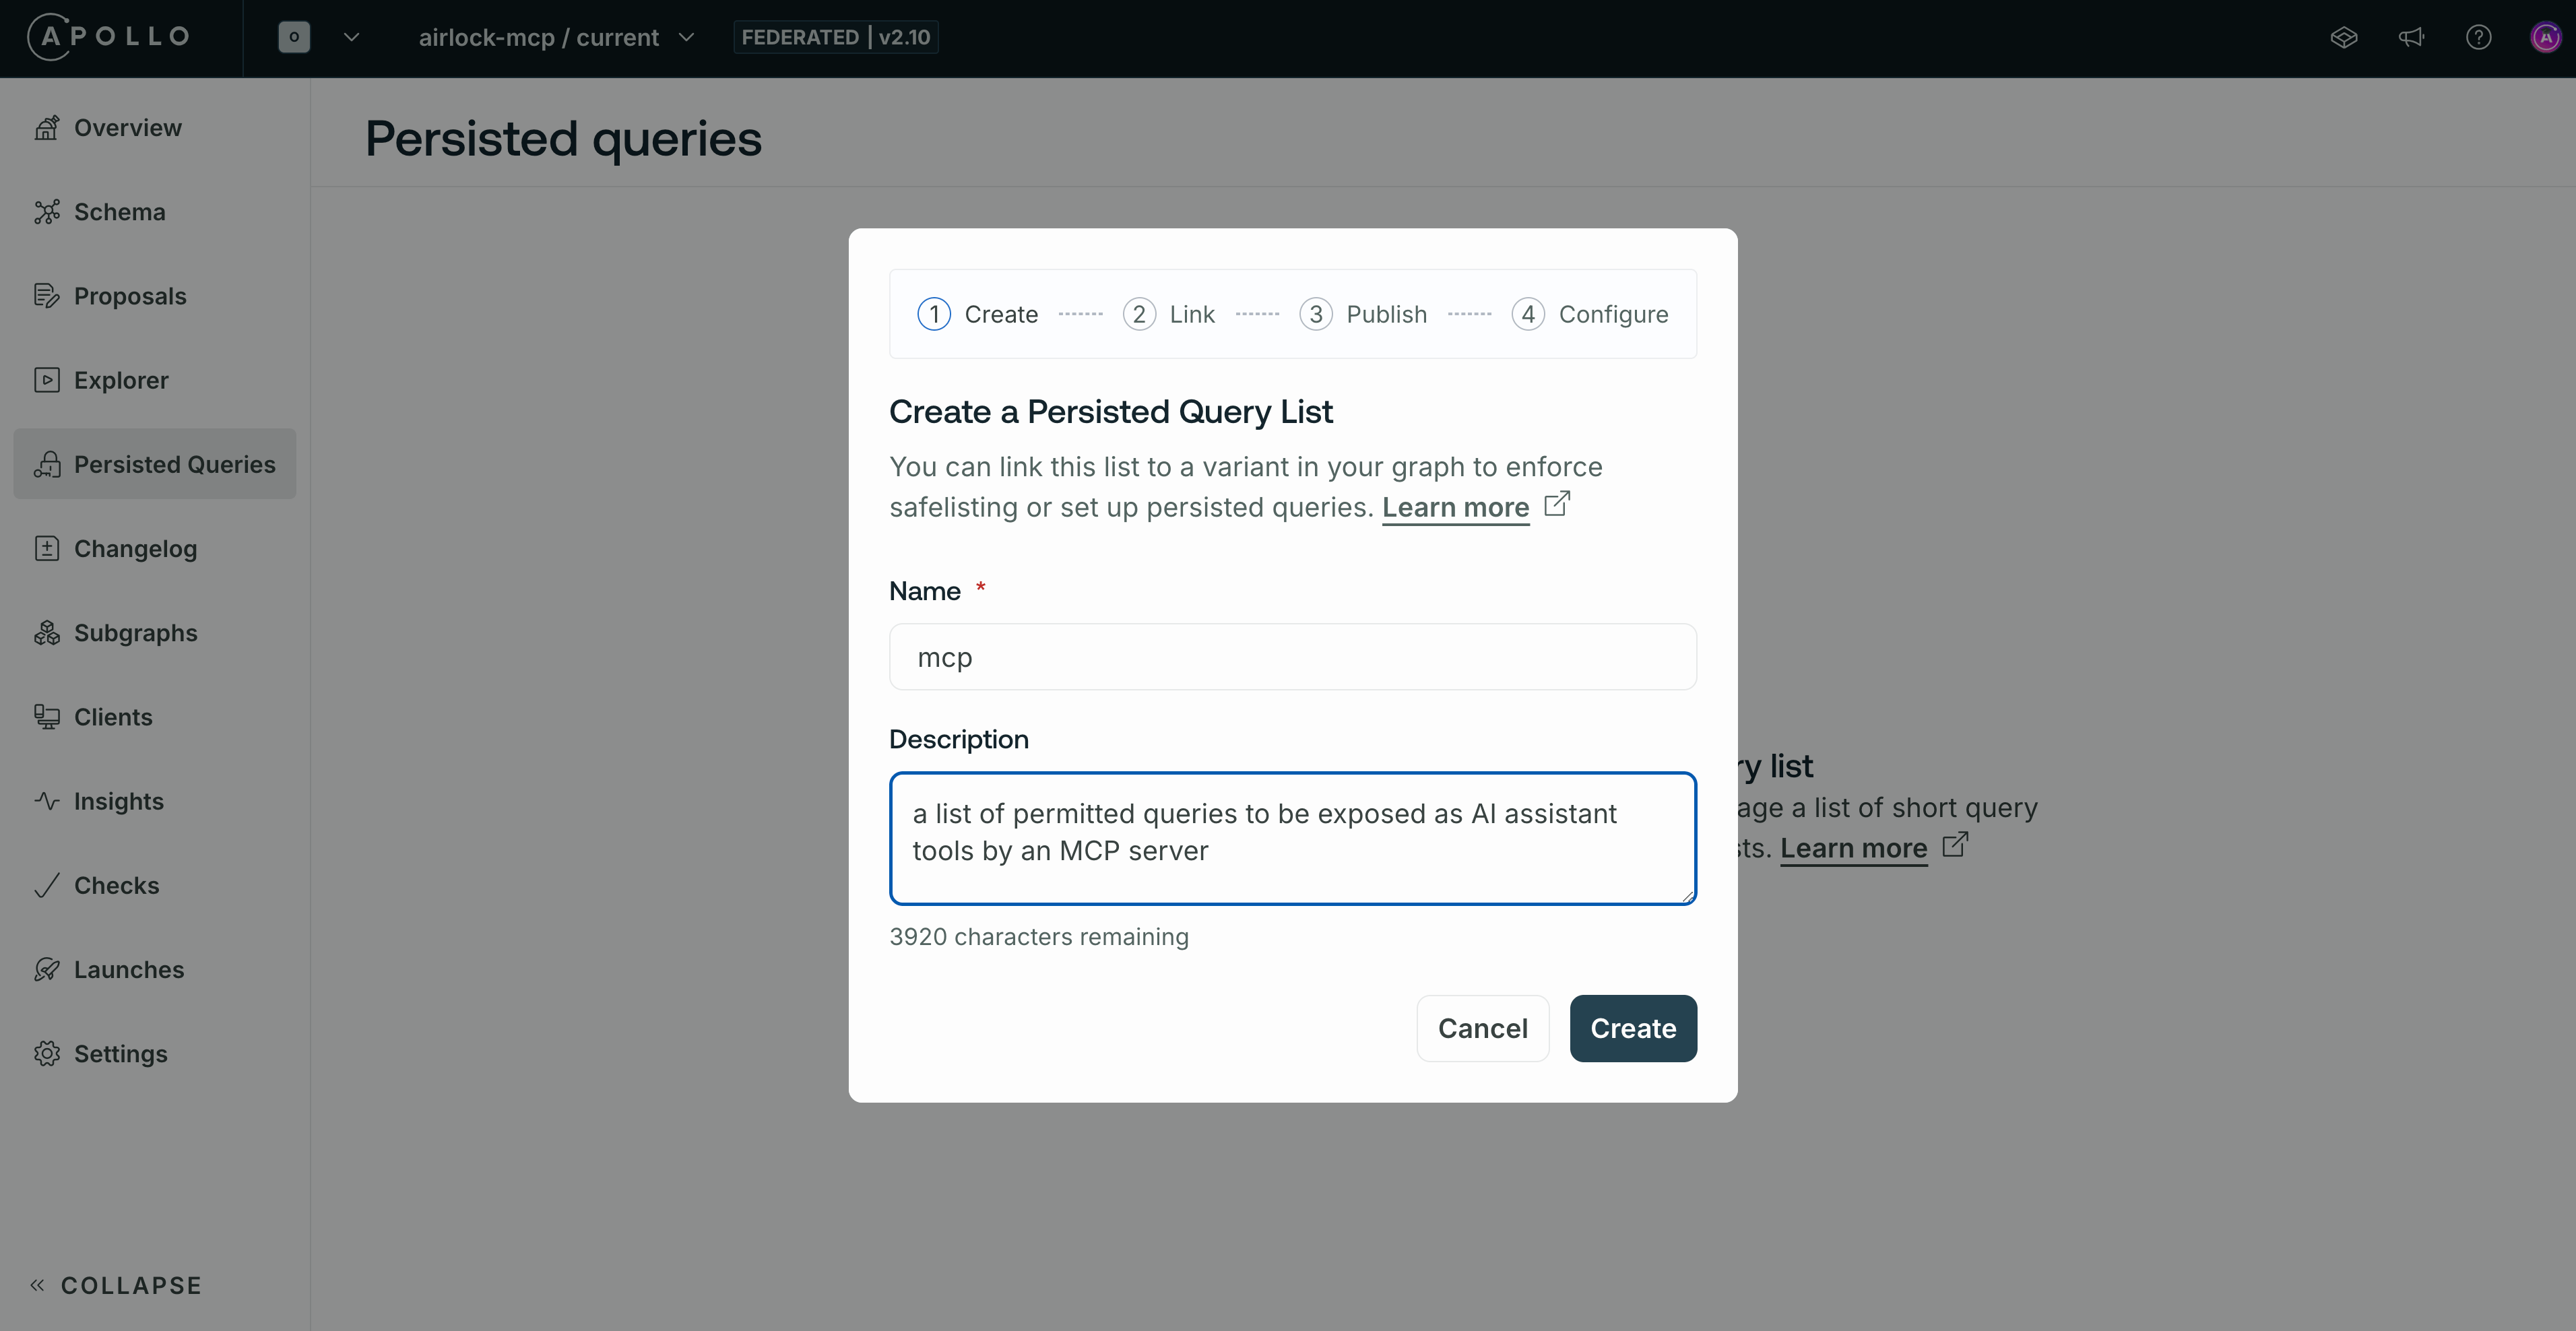2576x1331 pixels.
Task: Collapse the left sidebar
Action: pyautogui.click(x=114, y=1285)
